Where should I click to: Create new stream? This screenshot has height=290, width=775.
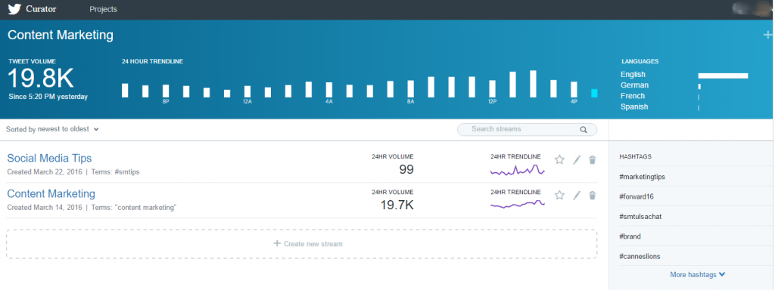coord(301,244)
